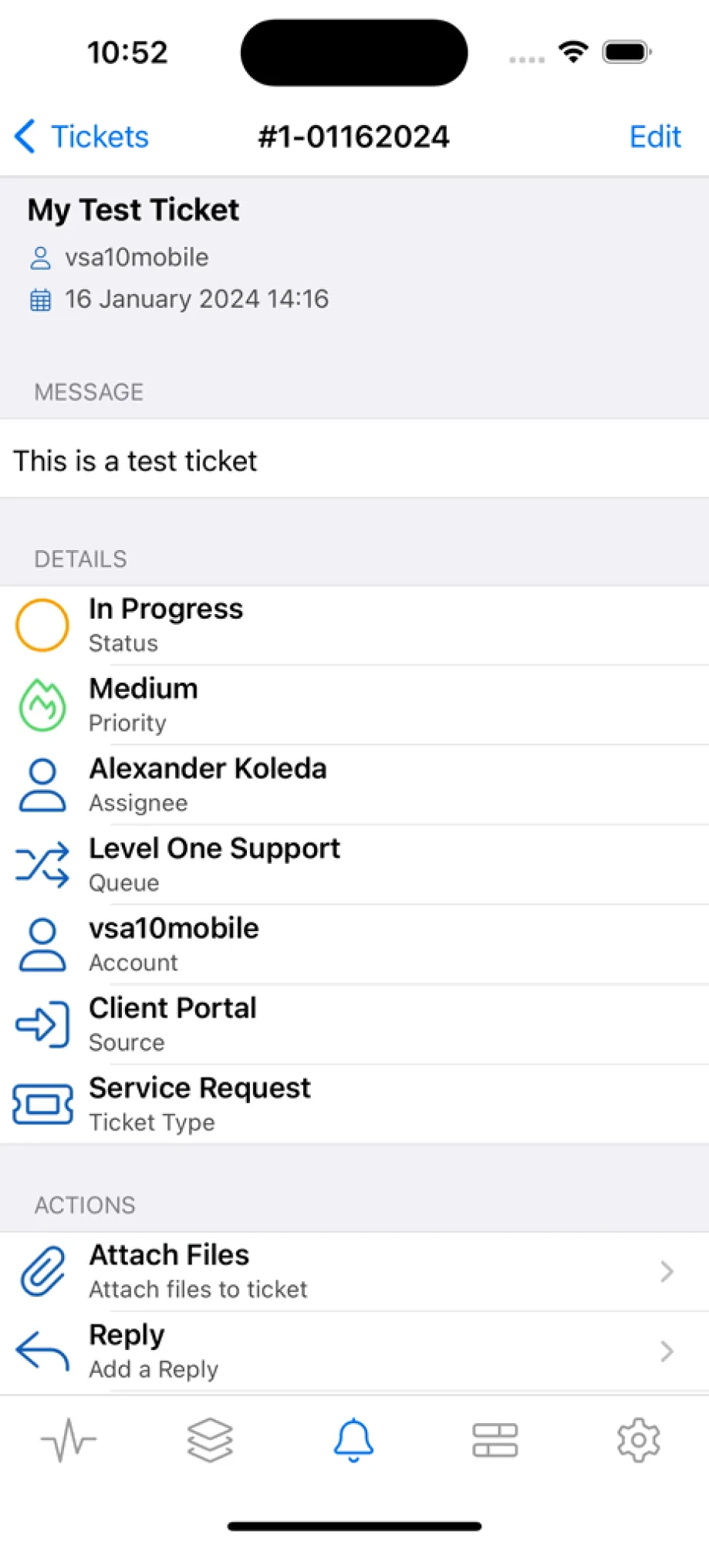Tap the vsa10mobile Account row
This screenshot has width=709, height=1542.
[x=355, y=944]
